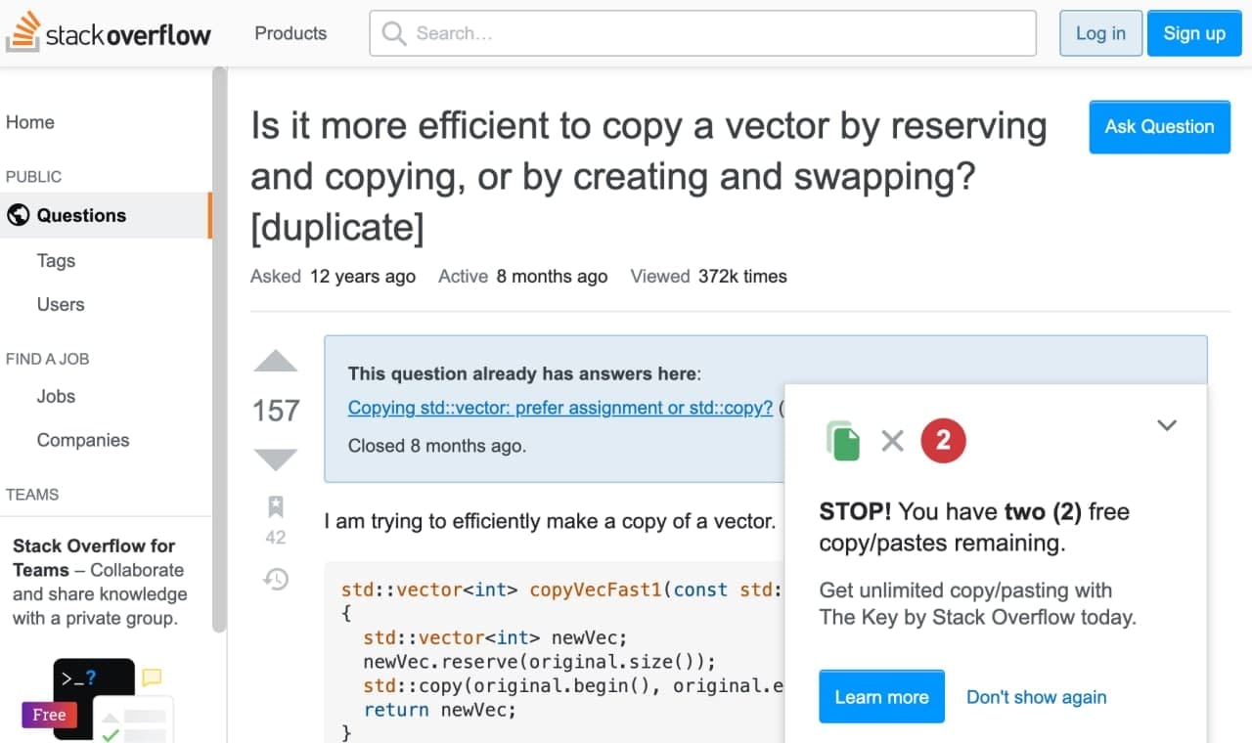Click the yellow chat bubble in Teams illustration

(152, 677)
